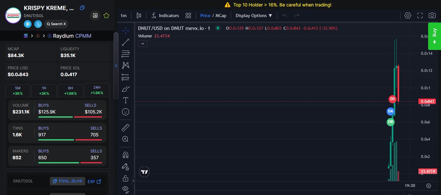Toggle hide all drawings eye icon
This screenshot has width=441, height=195.
(x=125, y=189)
